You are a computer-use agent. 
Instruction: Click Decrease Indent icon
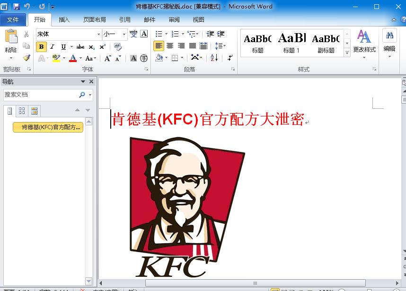pyautogui.click(x=210, y=34)
